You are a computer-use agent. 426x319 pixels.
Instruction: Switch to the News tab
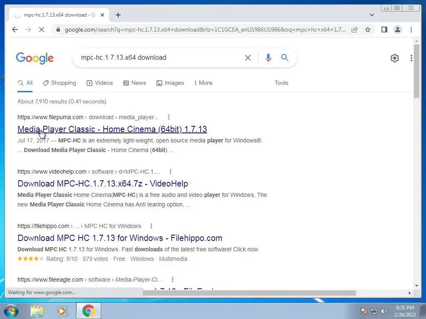point(134,83)
